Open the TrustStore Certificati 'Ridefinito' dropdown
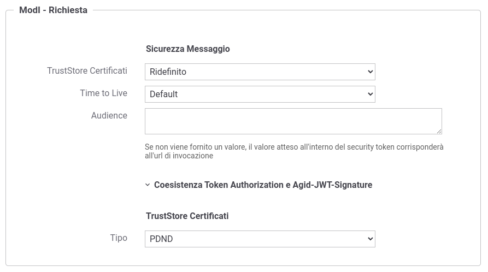 pyautogui.click(x=260, y=72)
